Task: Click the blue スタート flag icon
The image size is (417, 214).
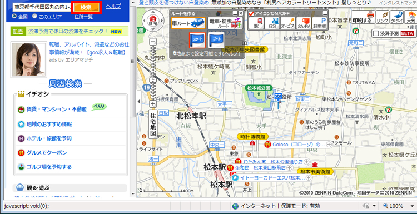Action: [197, 40]
